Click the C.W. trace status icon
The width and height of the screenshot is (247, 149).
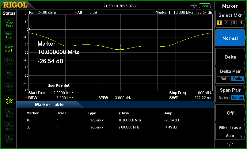pos(9,101)
